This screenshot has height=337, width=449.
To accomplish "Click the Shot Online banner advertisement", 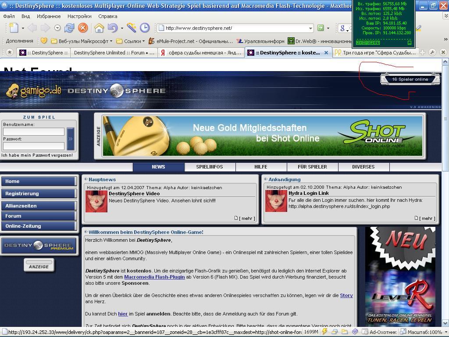I will [262, 136].
